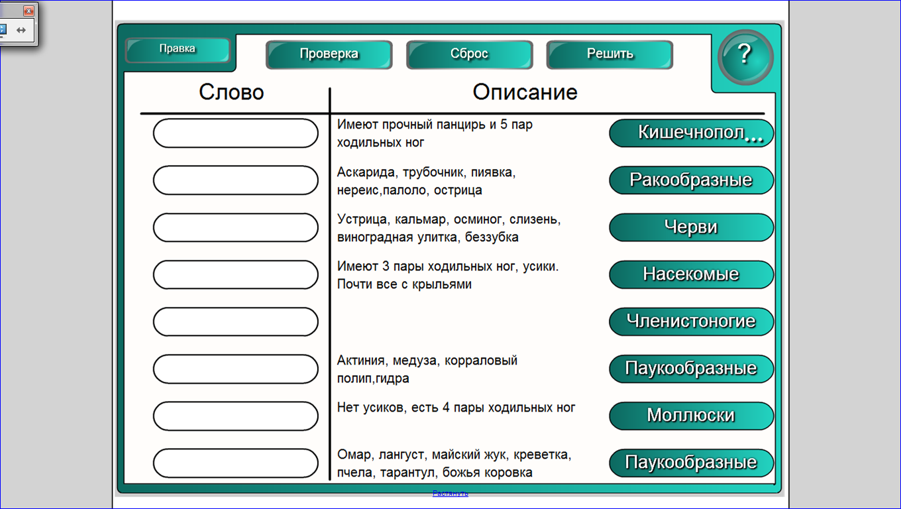This screenshot has width=901, height=509.
Task: Click text 'Нет усиков, есть 4 пары ходильных ног'
Action: [x=456, y=408]
